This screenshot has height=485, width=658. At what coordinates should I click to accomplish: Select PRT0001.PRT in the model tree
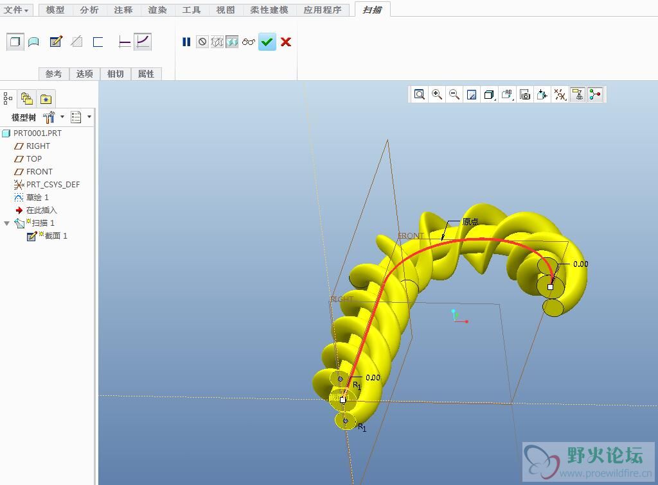pyautogui.click(x=32, y=133)
